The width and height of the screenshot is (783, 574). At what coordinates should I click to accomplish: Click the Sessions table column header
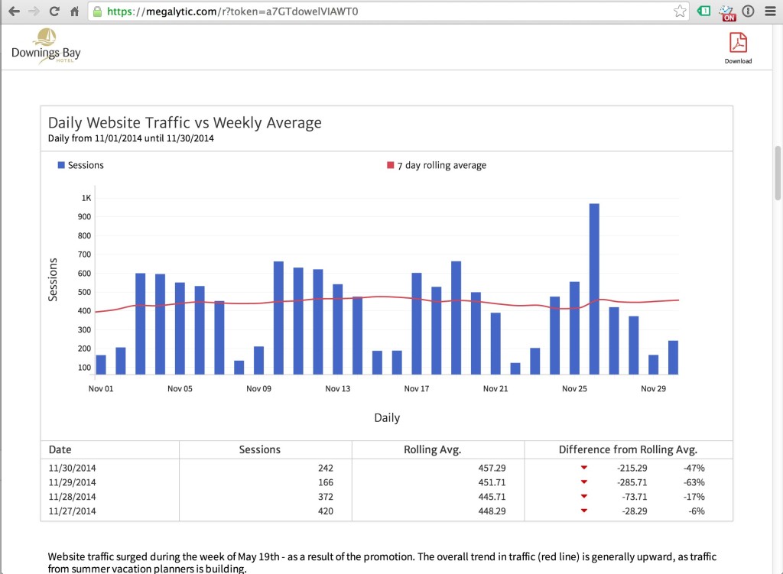[260, 449]
